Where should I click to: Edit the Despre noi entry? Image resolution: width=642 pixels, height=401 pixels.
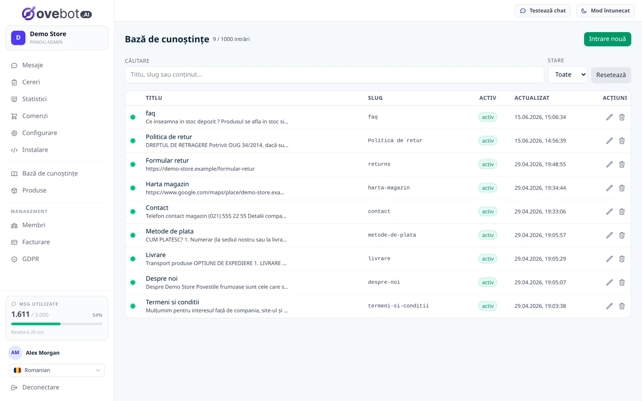tap(609, 282)
